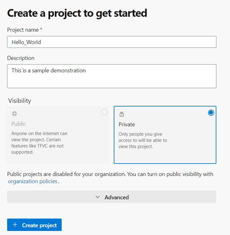Click the plus icon on Create project
This screenshot has height=235, width=230.
point(15,225)
